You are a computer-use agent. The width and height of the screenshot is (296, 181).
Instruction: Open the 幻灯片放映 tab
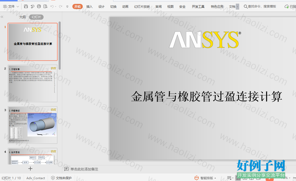142,6
